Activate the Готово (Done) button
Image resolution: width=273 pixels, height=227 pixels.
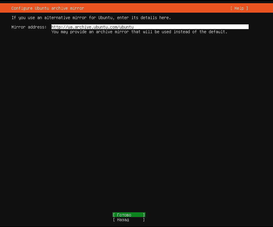129,215
